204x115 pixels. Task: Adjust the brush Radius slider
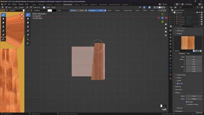(x=77, y=11)
